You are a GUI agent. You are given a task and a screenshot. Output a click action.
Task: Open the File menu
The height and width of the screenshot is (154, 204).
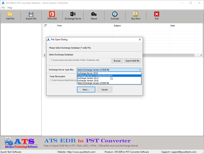tap(3, 8)
